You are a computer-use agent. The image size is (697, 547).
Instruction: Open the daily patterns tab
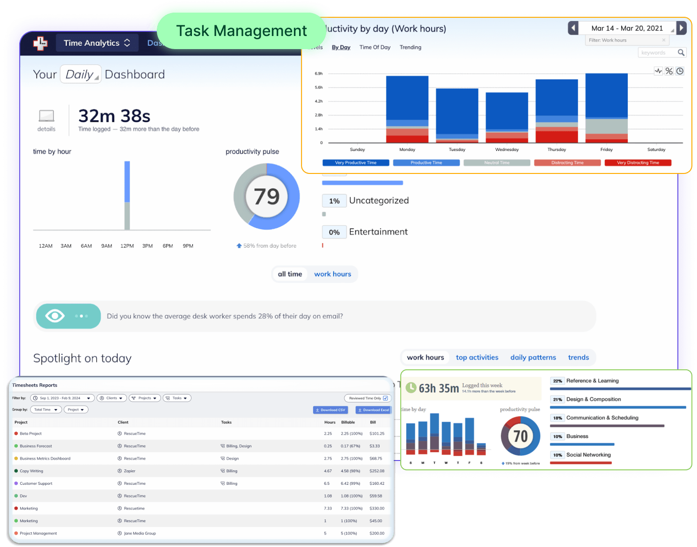pos(533,357)
